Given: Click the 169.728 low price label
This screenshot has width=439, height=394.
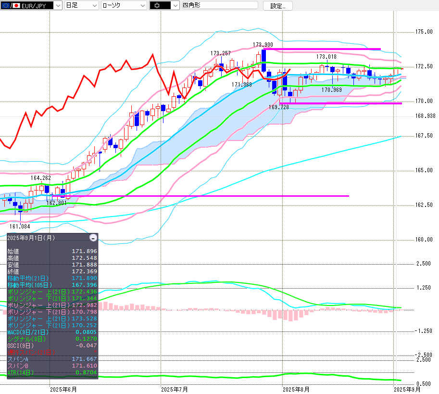Looking at the screenshot, I should coord(279,107).
